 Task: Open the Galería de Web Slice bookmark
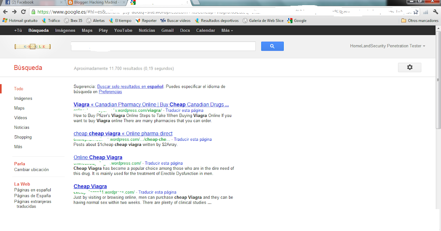(x=263, y=21)
